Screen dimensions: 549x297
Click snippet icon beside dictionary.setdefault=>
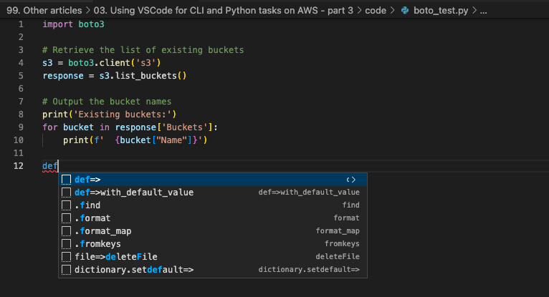coord(66,270)
